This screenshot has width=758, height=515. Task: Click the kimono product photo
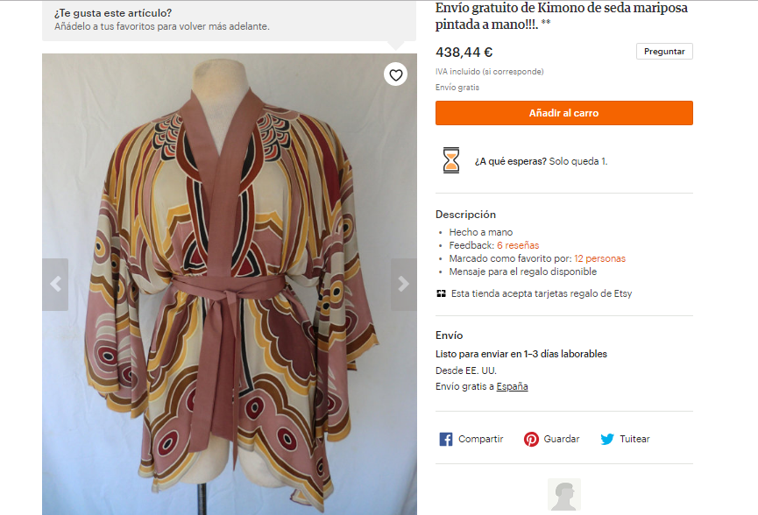[229, 289]
